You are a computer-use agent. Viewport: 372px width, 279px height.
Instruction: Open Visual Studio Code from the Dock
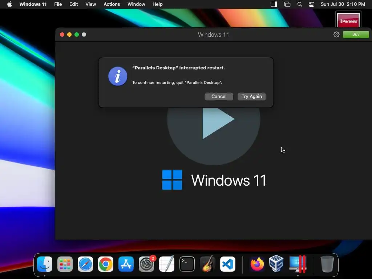click(x=228, y=264)
